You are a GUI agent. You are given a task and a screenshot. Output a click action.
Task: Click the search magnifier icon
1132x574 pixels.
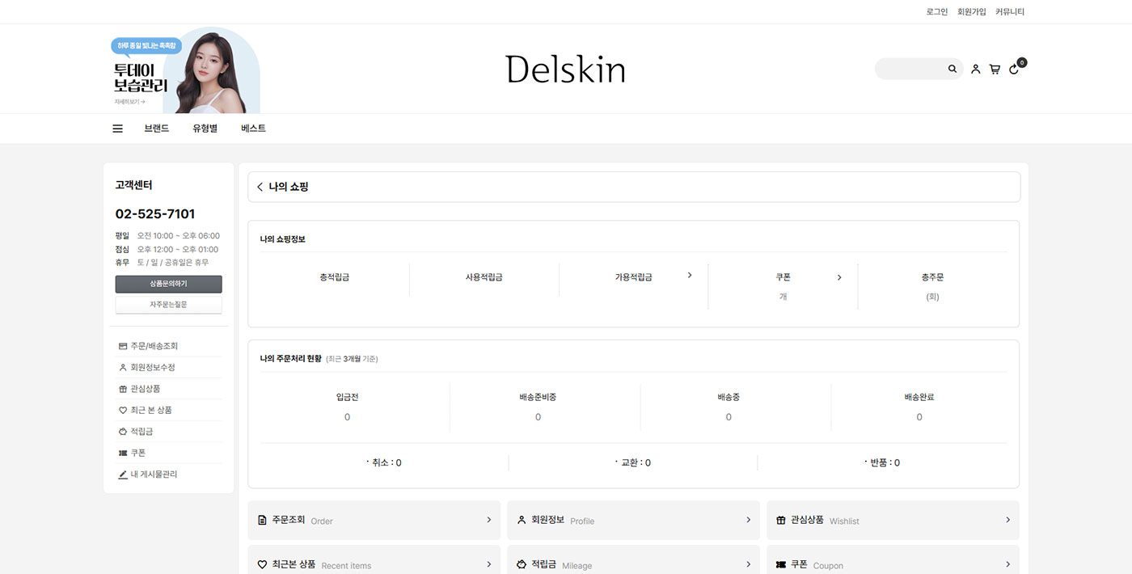(952, 70)
